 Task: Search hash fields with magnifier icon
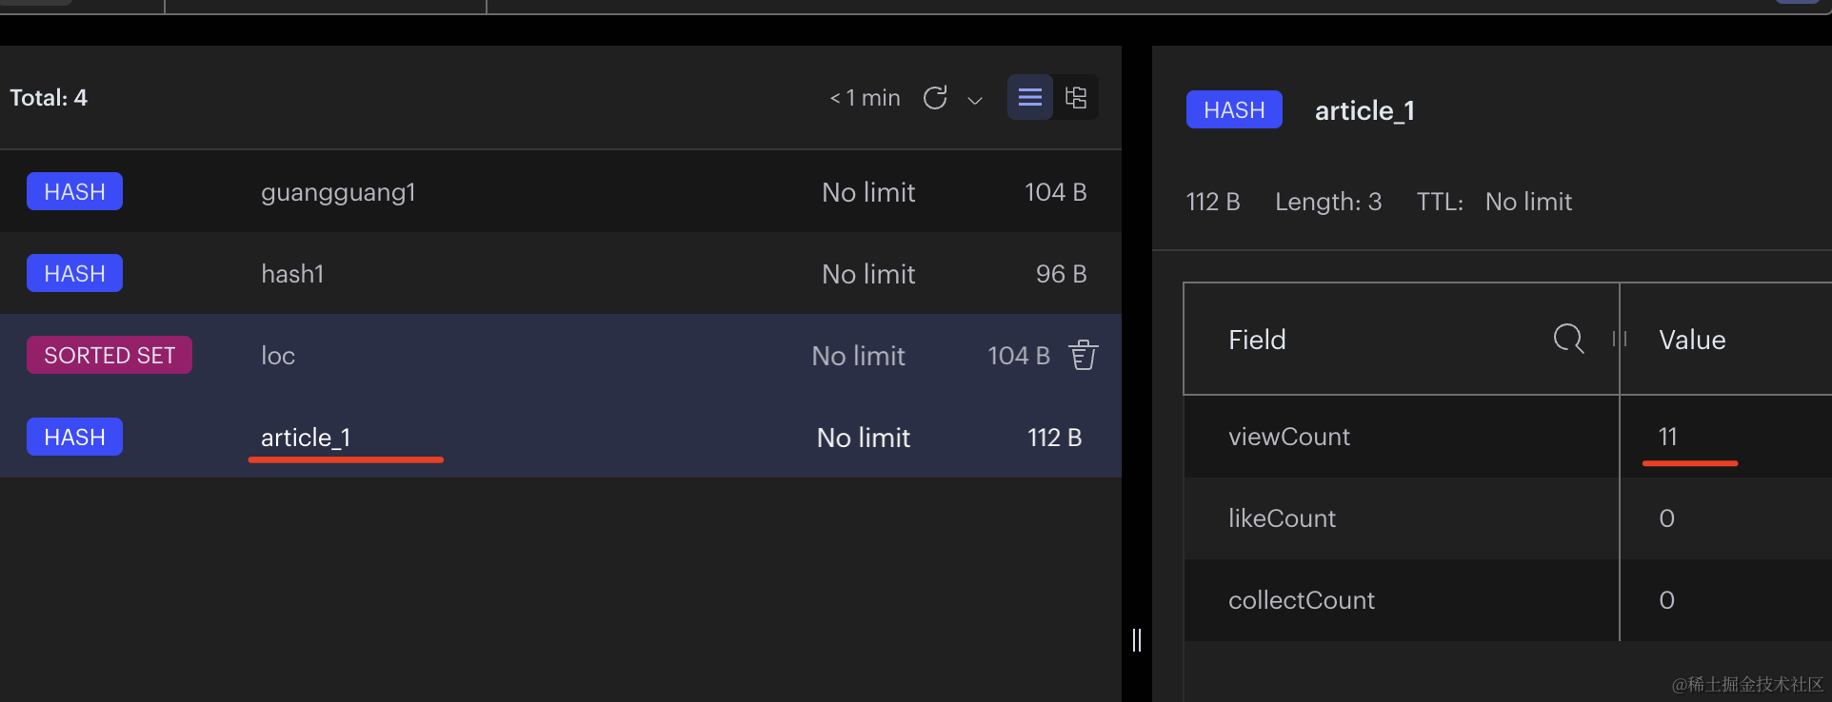[1568, 339]
